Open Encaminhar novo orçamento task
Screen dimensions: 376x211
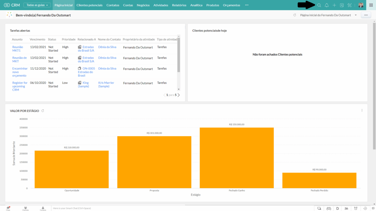tap(20, 72)
